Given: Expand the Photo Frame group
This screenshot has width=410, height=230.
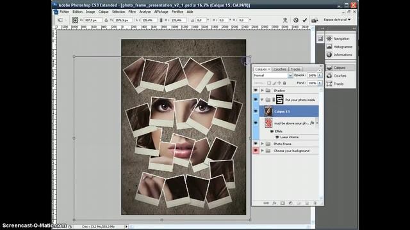Looking at the screenshot, I should click(x=262, y=144).
